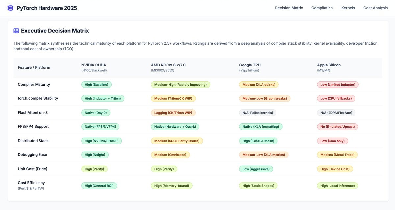Click the High (Inductor + Triton) badge
395x210 pixels.
click(103, 98)
